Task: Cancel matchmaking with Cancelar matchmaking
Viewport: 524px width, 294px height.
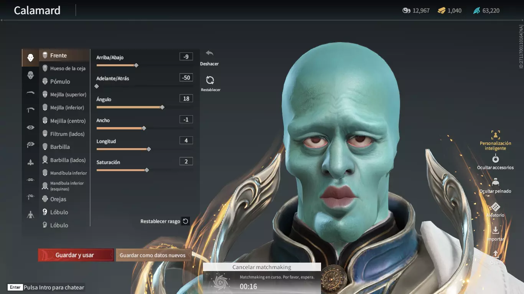Action: (x=262, y=267)
